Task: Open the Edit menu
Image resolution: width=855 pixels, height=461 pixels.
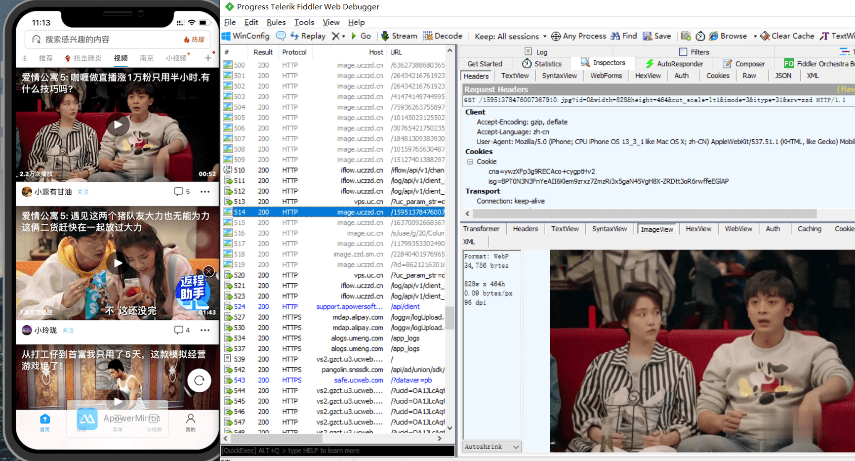Action: point(251,22)
